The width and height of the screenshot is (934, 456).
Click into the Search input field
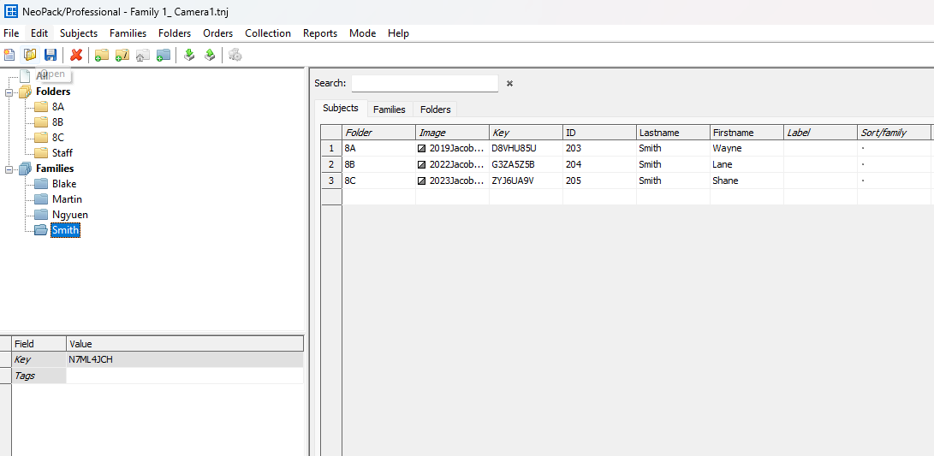pyautogui.click(x=424, y=84)
